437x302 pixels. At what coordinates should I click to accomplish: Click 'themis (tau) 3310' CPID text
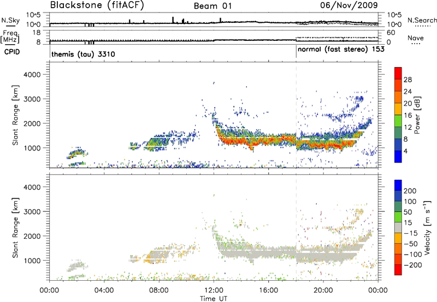coord(83,54)
